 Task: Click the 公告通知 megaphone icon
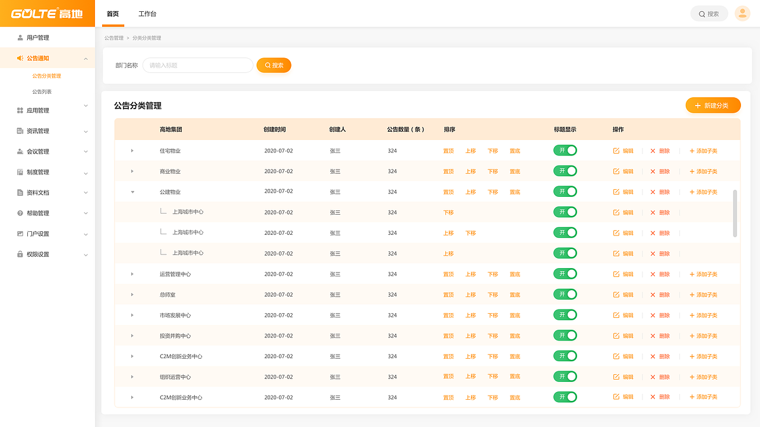click(20, 58)
